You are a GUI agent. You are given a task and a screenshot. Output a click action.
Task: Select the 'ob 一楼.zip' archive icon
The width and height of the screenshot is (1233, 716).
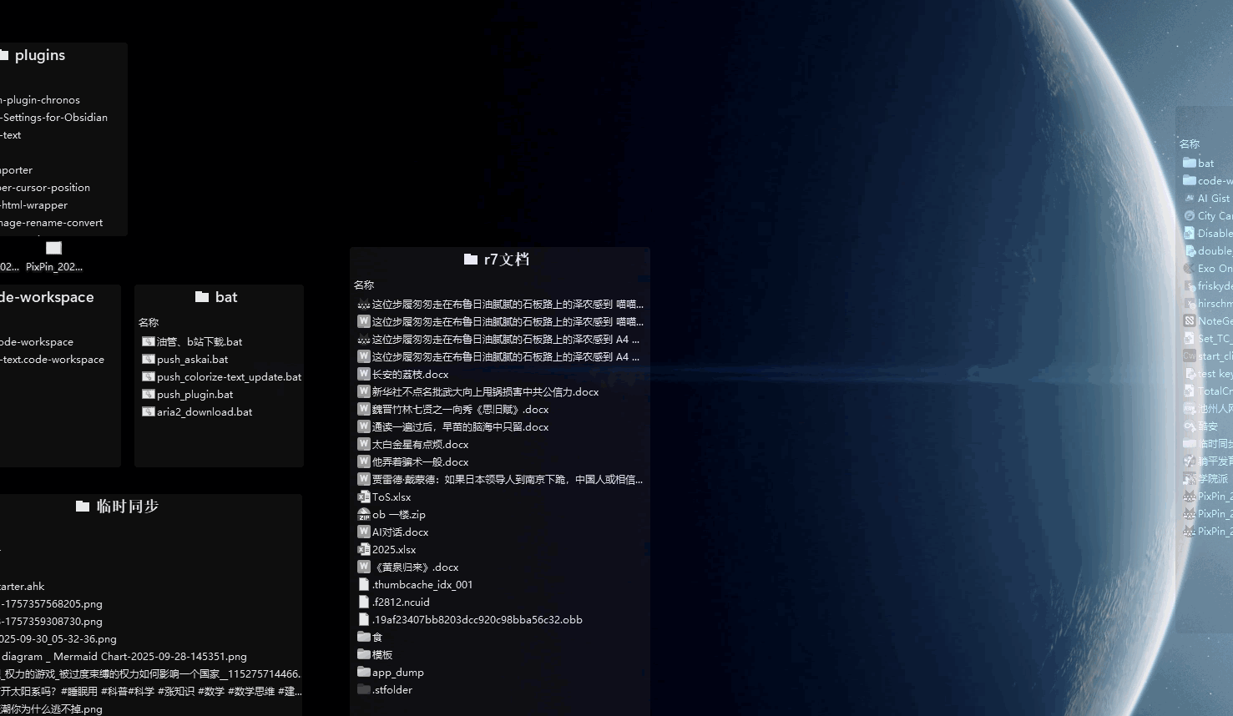point(363,514)
